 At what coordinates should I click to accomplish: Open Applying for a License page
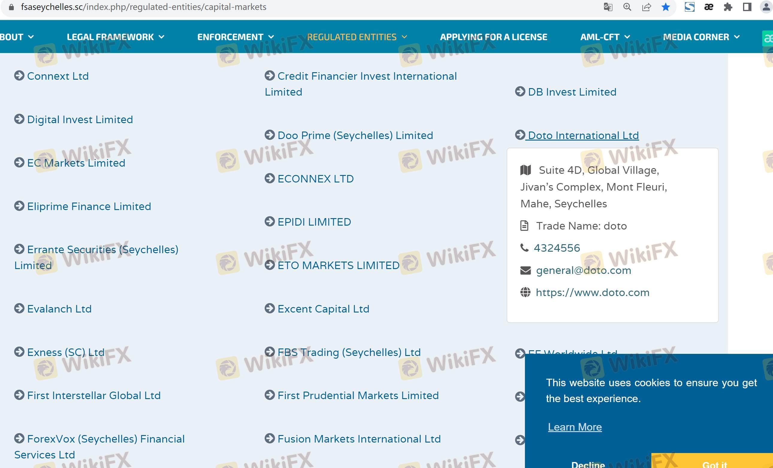click(493, 37)
